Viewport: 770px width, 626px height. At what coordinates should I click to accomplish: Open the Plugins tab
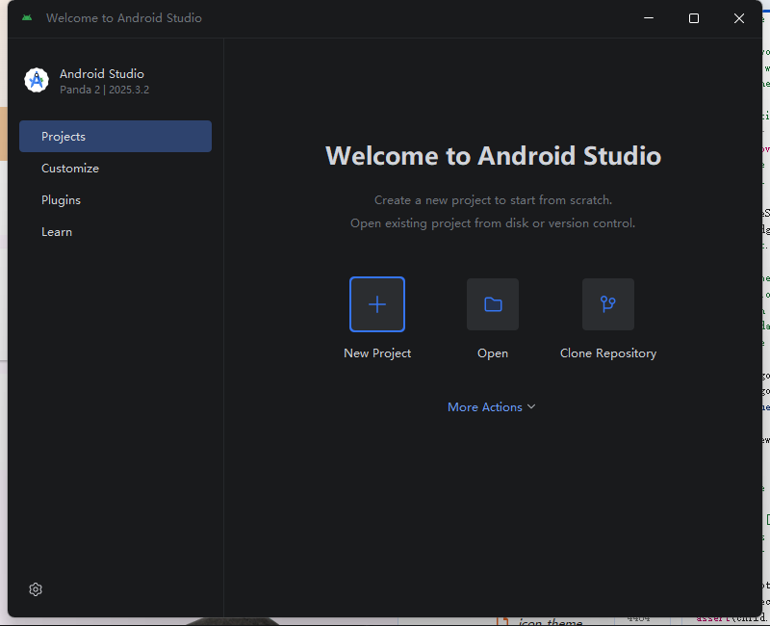point(115,200)
